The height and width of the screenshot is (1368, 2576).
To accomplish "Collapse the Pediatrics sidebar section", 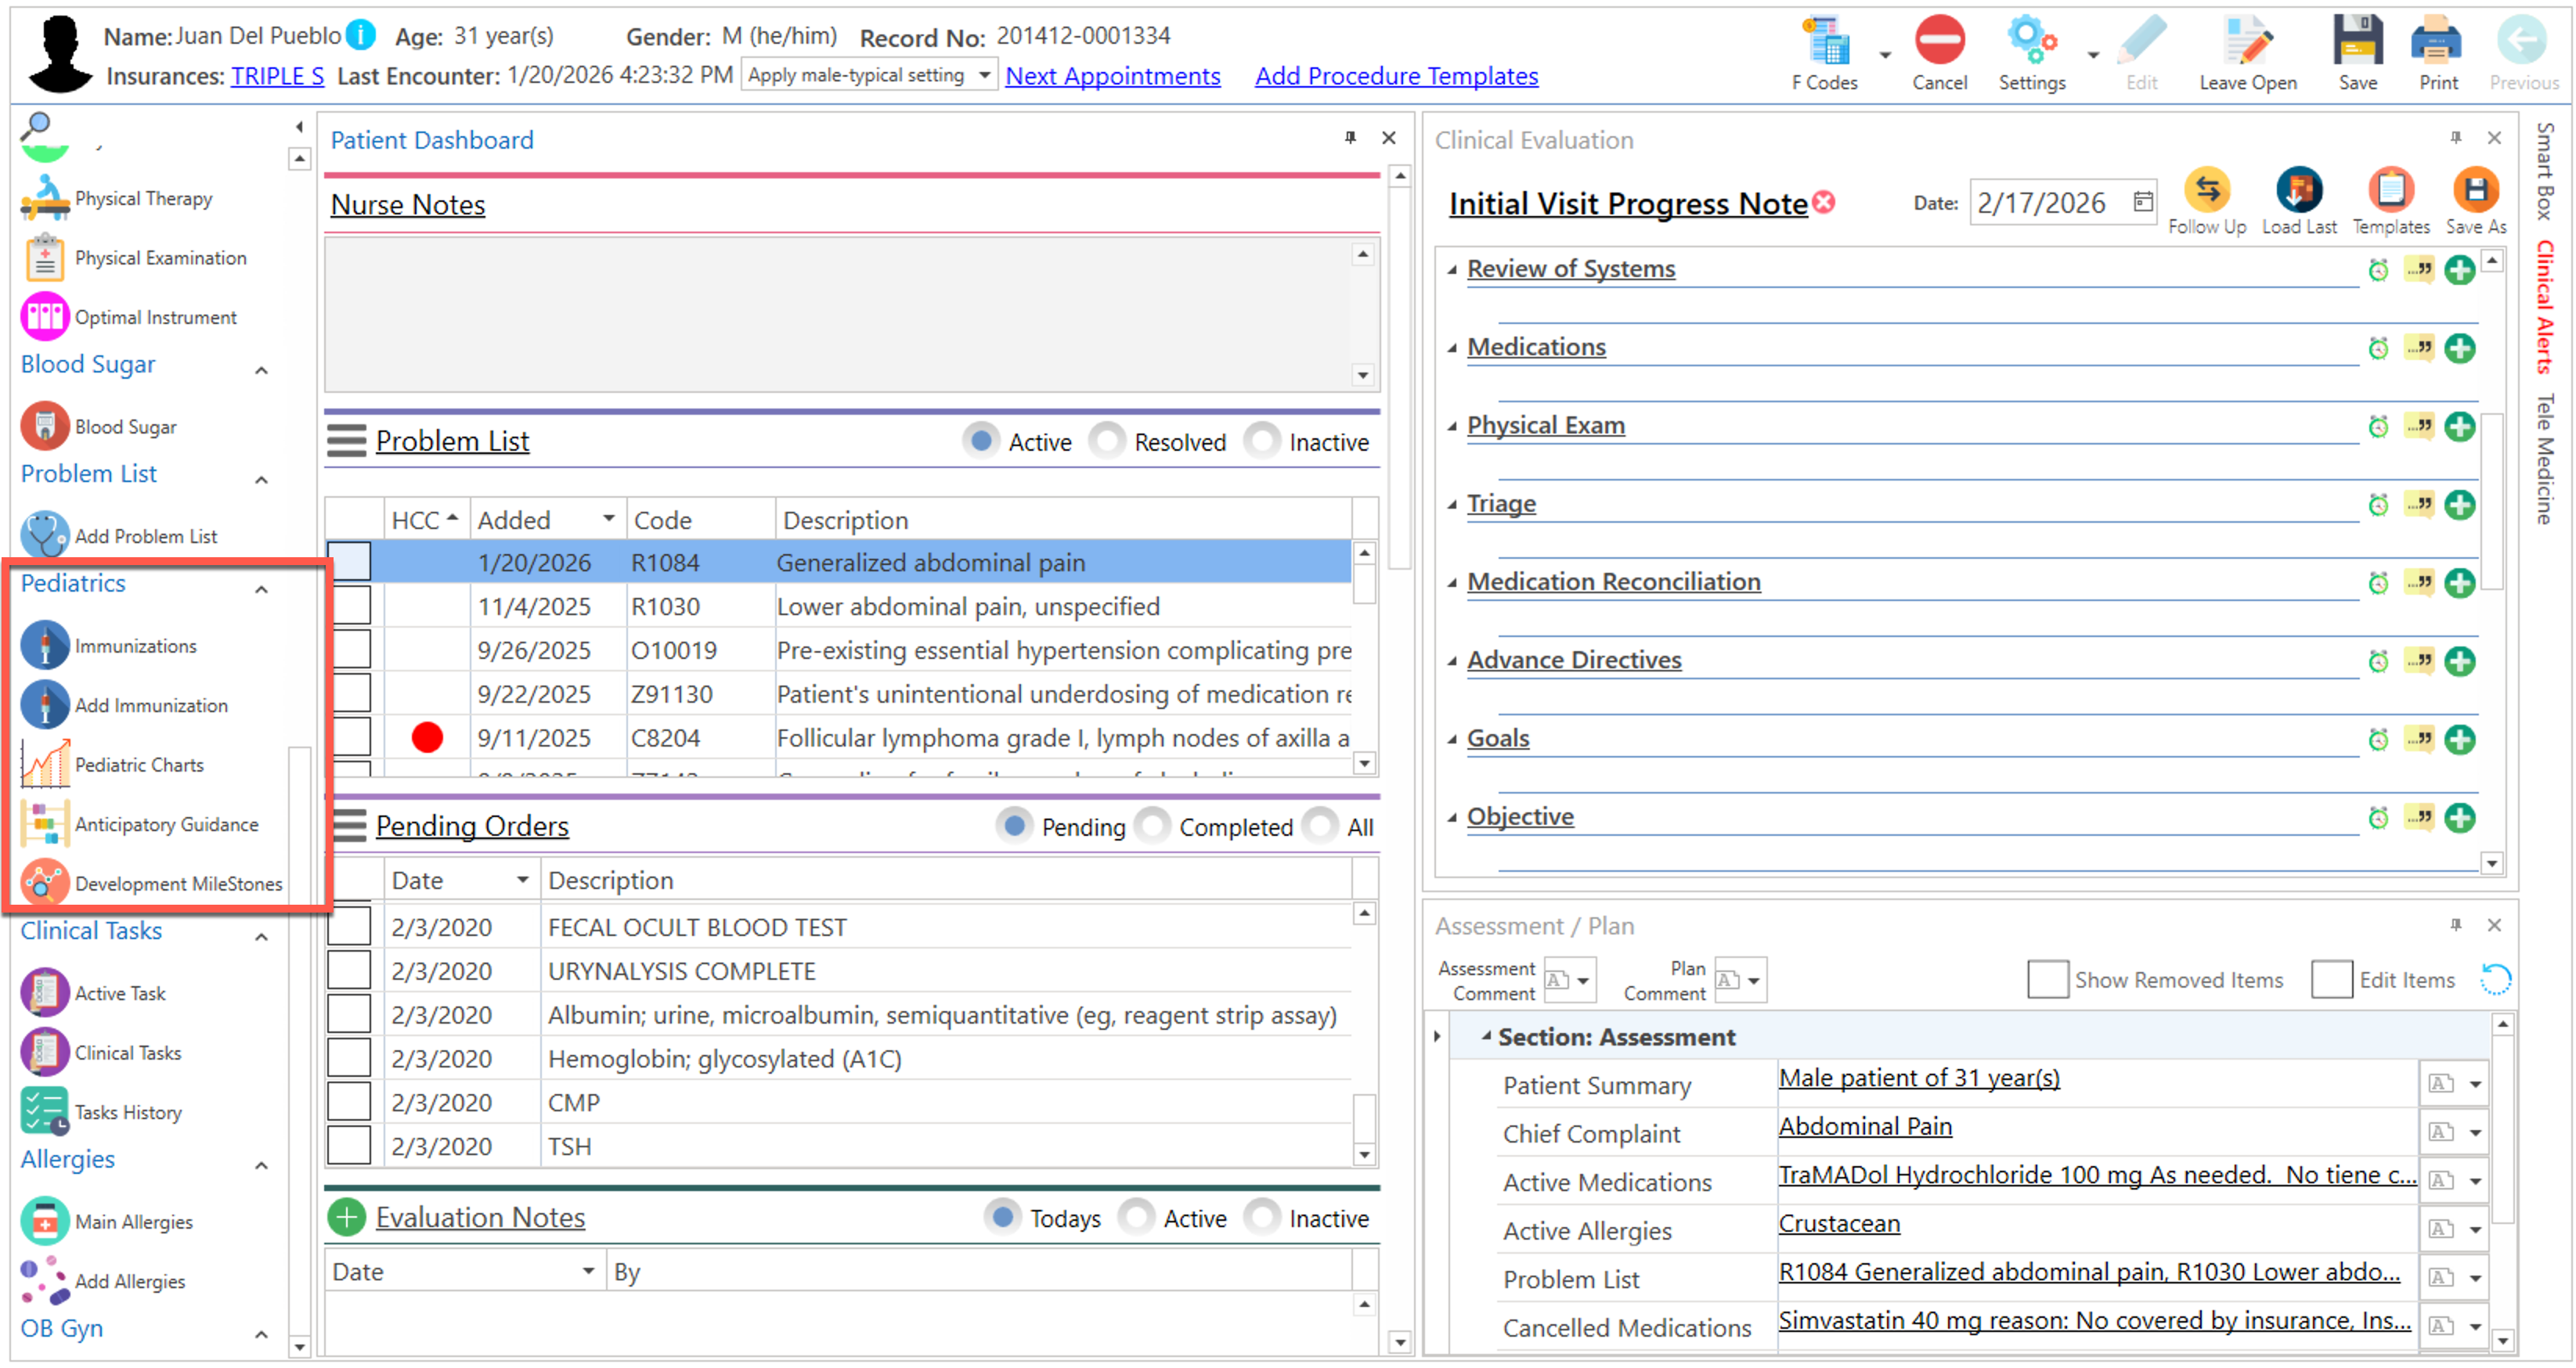I will pyautogui.click(x=262, y=589).
